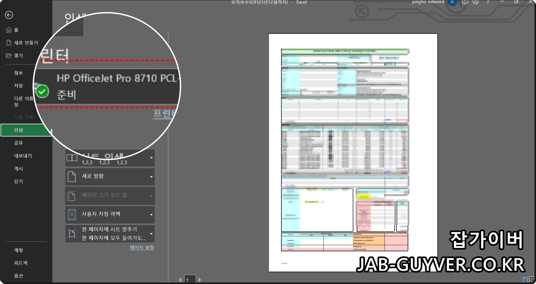Open the 계정 (Account) page
Screen dimensions: 536x284
[x=18, y=250]
